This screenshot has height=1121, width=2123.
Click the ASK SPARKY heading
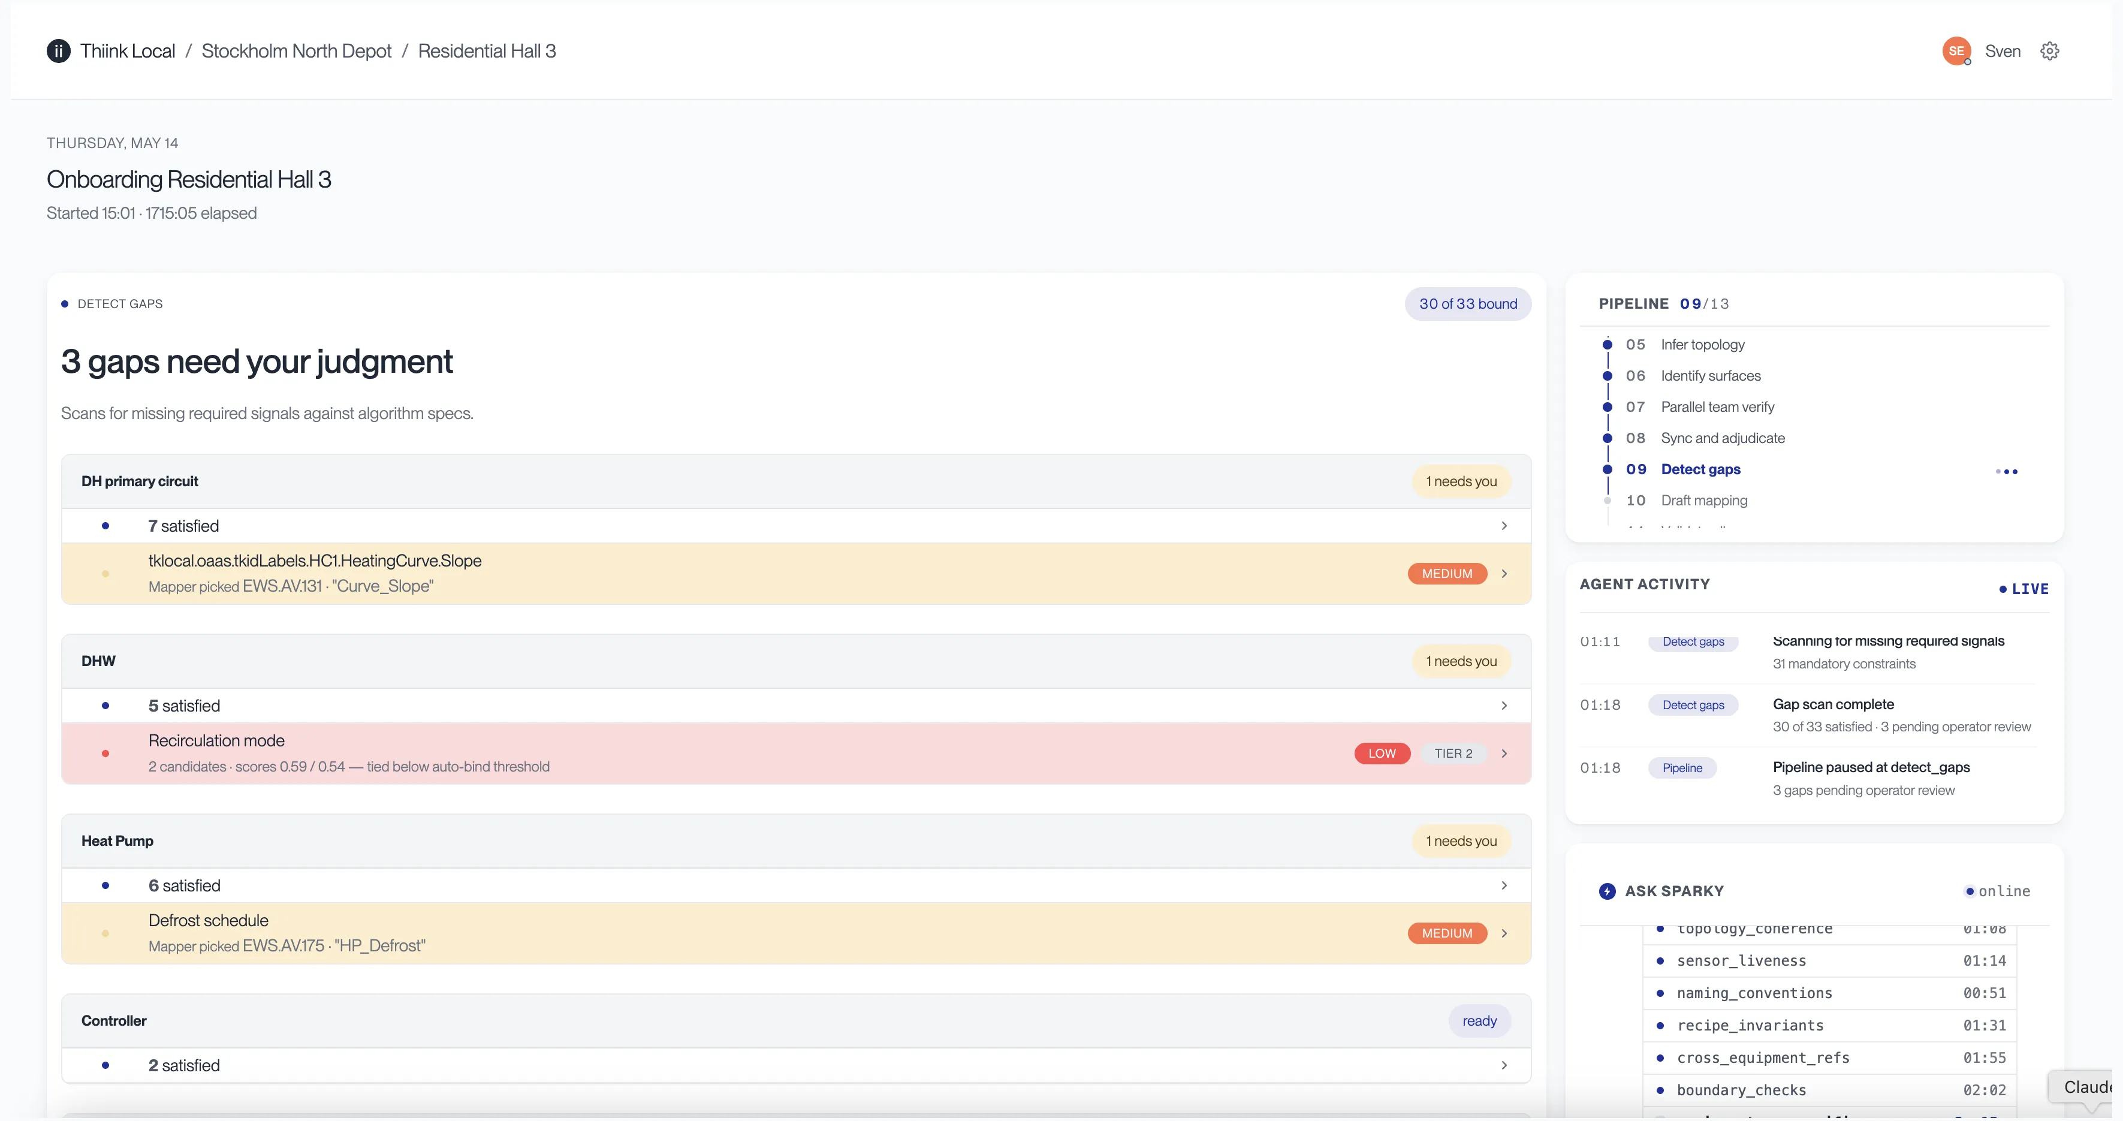tap(1674, 891)
